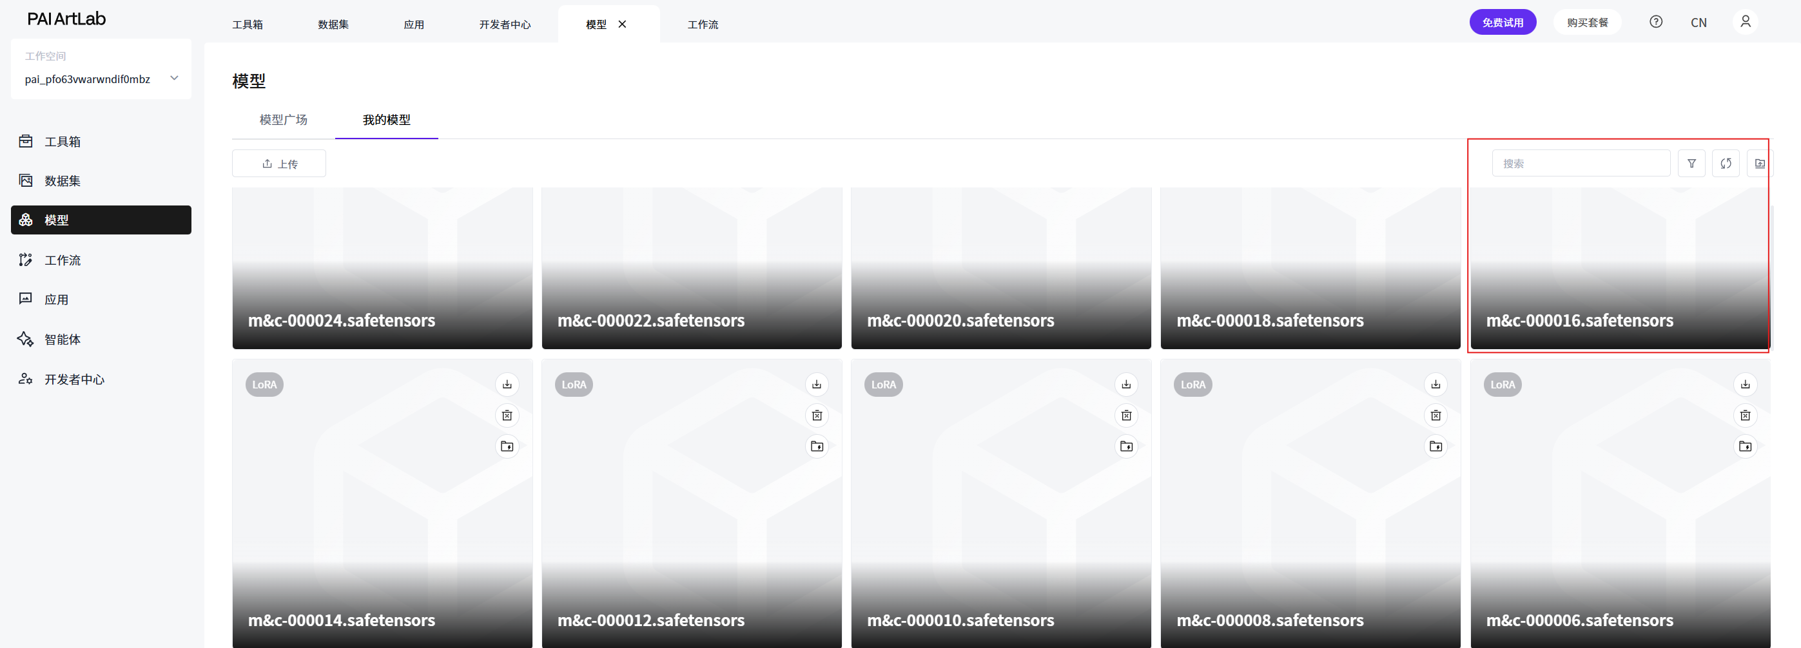Open the m&c-000008.safetensors model card
Image resolution: width=1801 pixels, height=648 pixels.
pos(1311,504)
